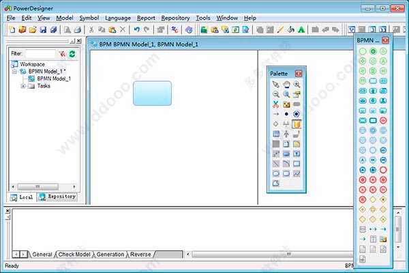
Task: Open the Language menu
Action: pyautogui.click(x=118, y=18)
